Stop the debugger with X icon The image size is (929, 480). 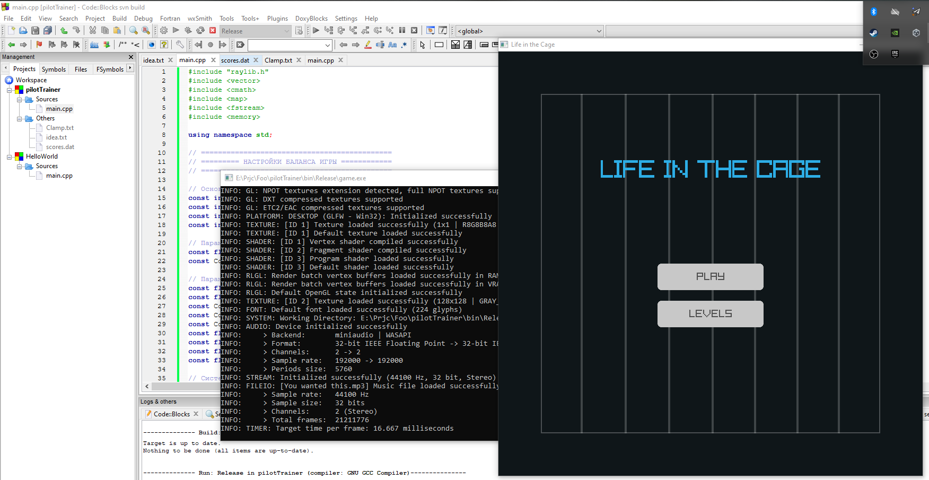414,31
